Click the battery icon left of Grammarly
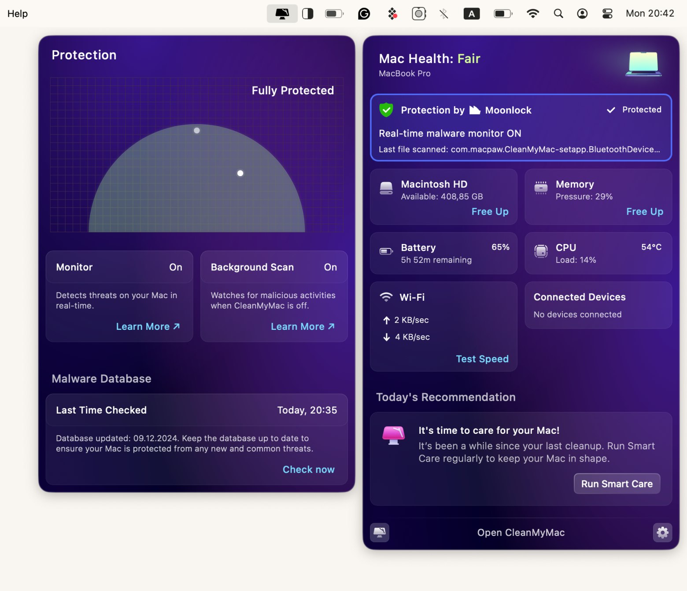 334,14
